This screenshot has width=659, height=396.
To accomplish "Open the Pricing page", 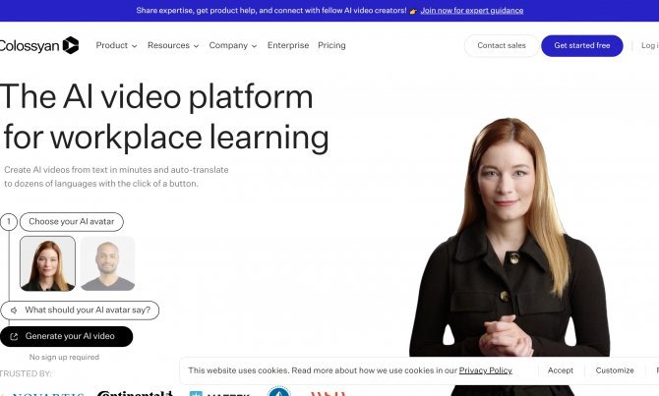I will click(331, 45).
